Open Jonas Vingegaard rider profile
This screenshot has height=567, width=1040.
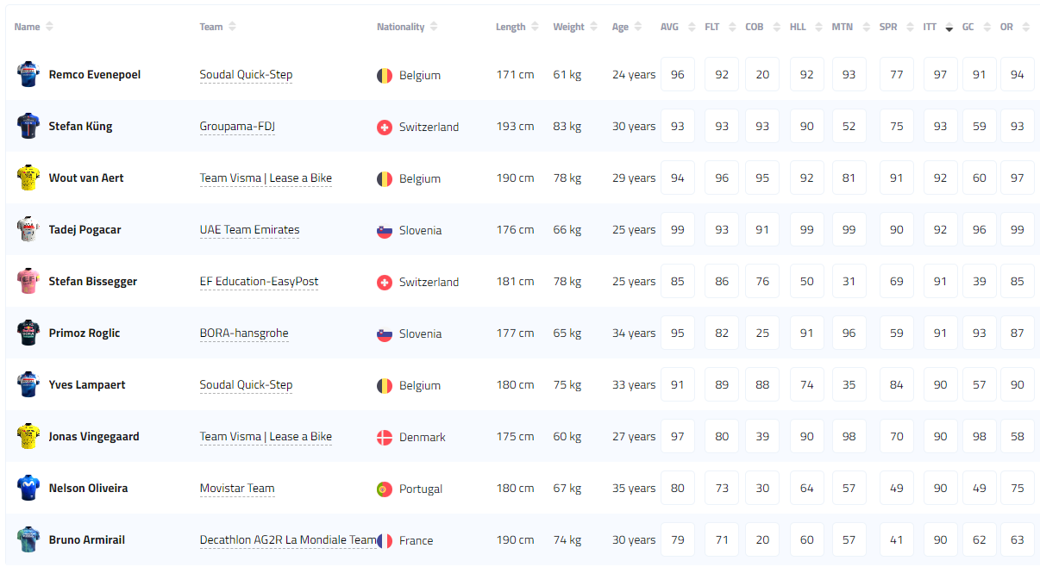pos(94,437)
